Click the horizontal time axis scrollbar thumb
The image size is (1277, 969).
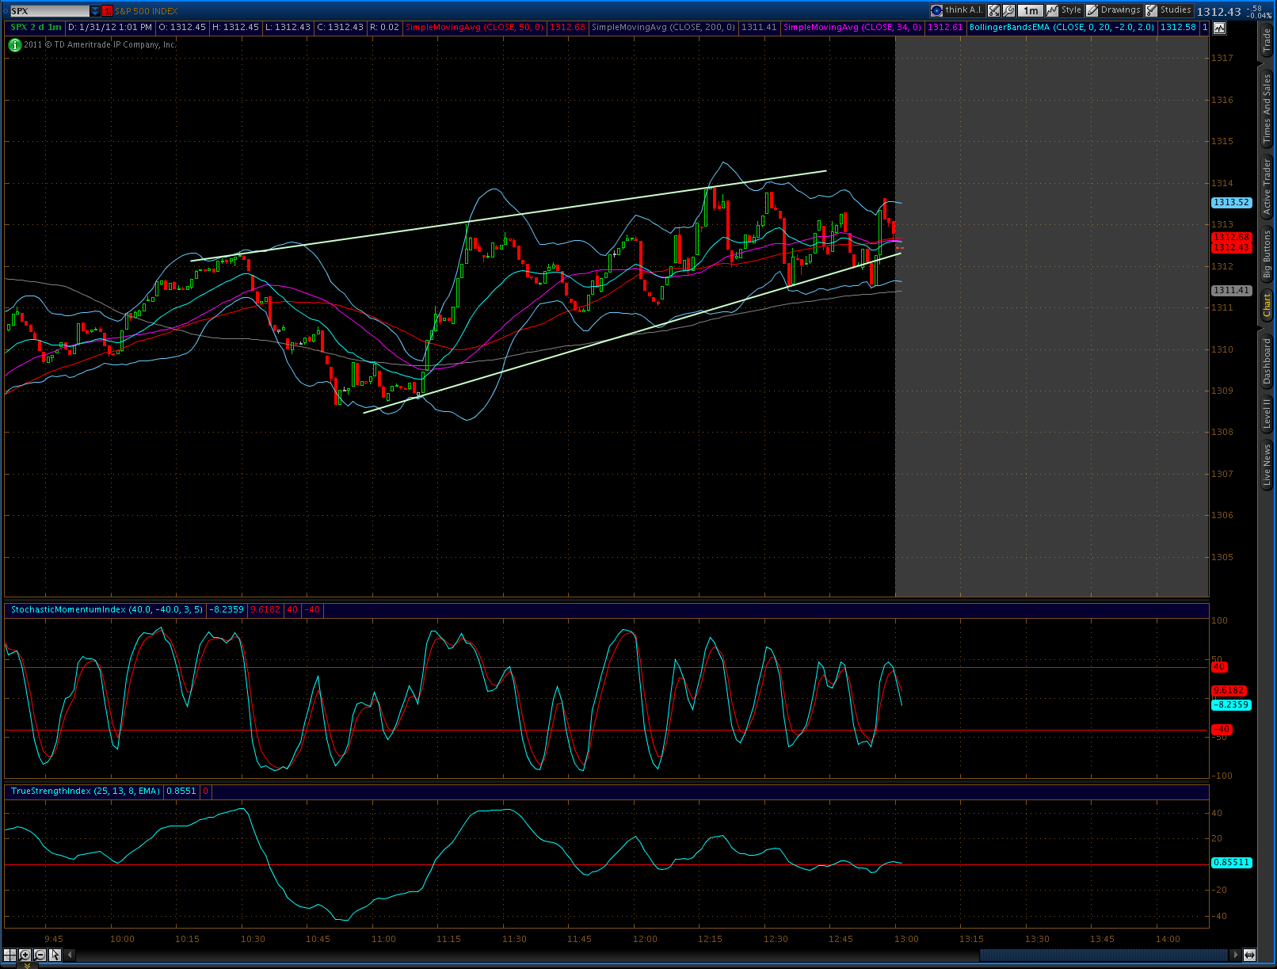tap(1103, 955)
